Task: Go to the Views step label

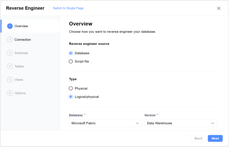Action: pyautogui.click(x=19, y=80)
